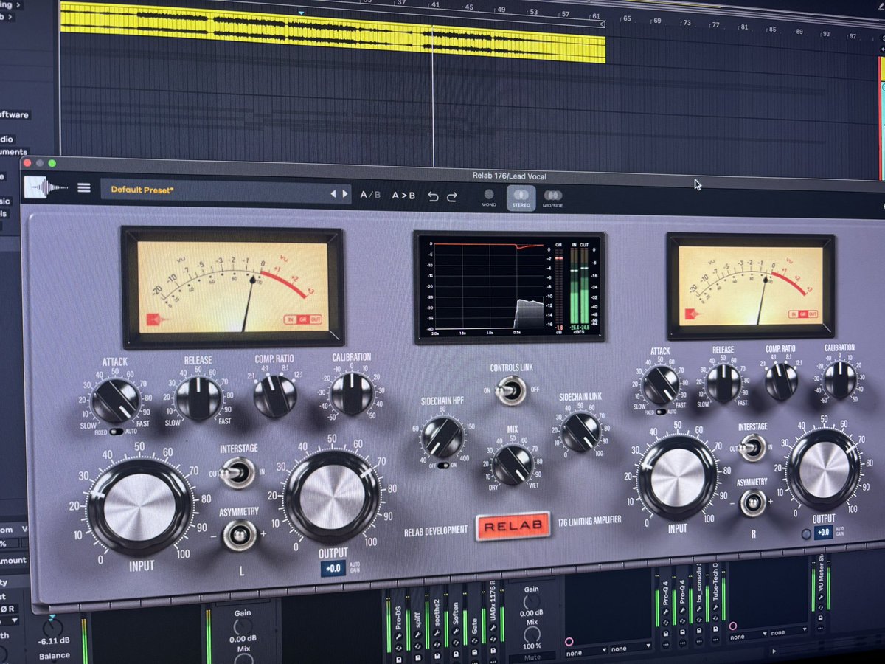Viewport: 885px width, 664px height.
Task: Toggle the left Interstage switch
Action: pos(237,472)
